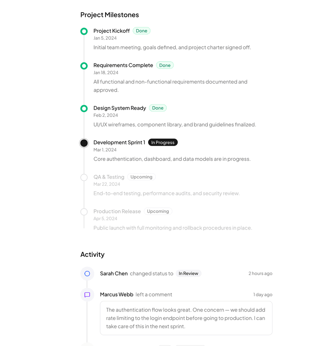
Task: Click the status-change circle icon beside Sarah Chen
Action: [87, 273]
